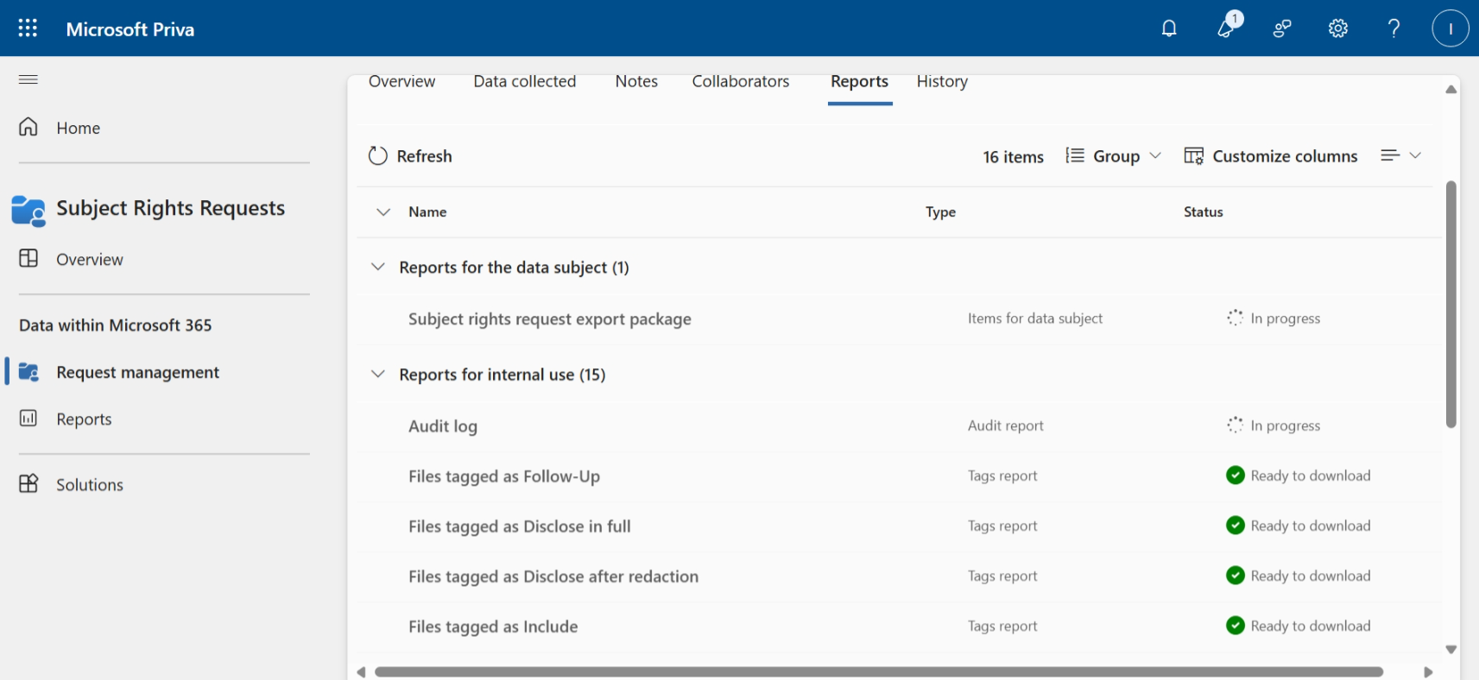Open the Audit log report
Viewport: 1479px width, 680px height.
click(x=443, y=425)
